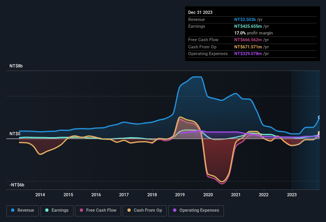Click the Revenue endpoint marker on chart
326x222 pixels.
(x=319, y=117)
